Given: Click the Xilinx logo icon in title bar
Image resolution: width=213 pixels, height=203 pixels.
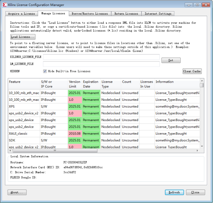Looking at the screenshot, I should [x=5, y=5].
